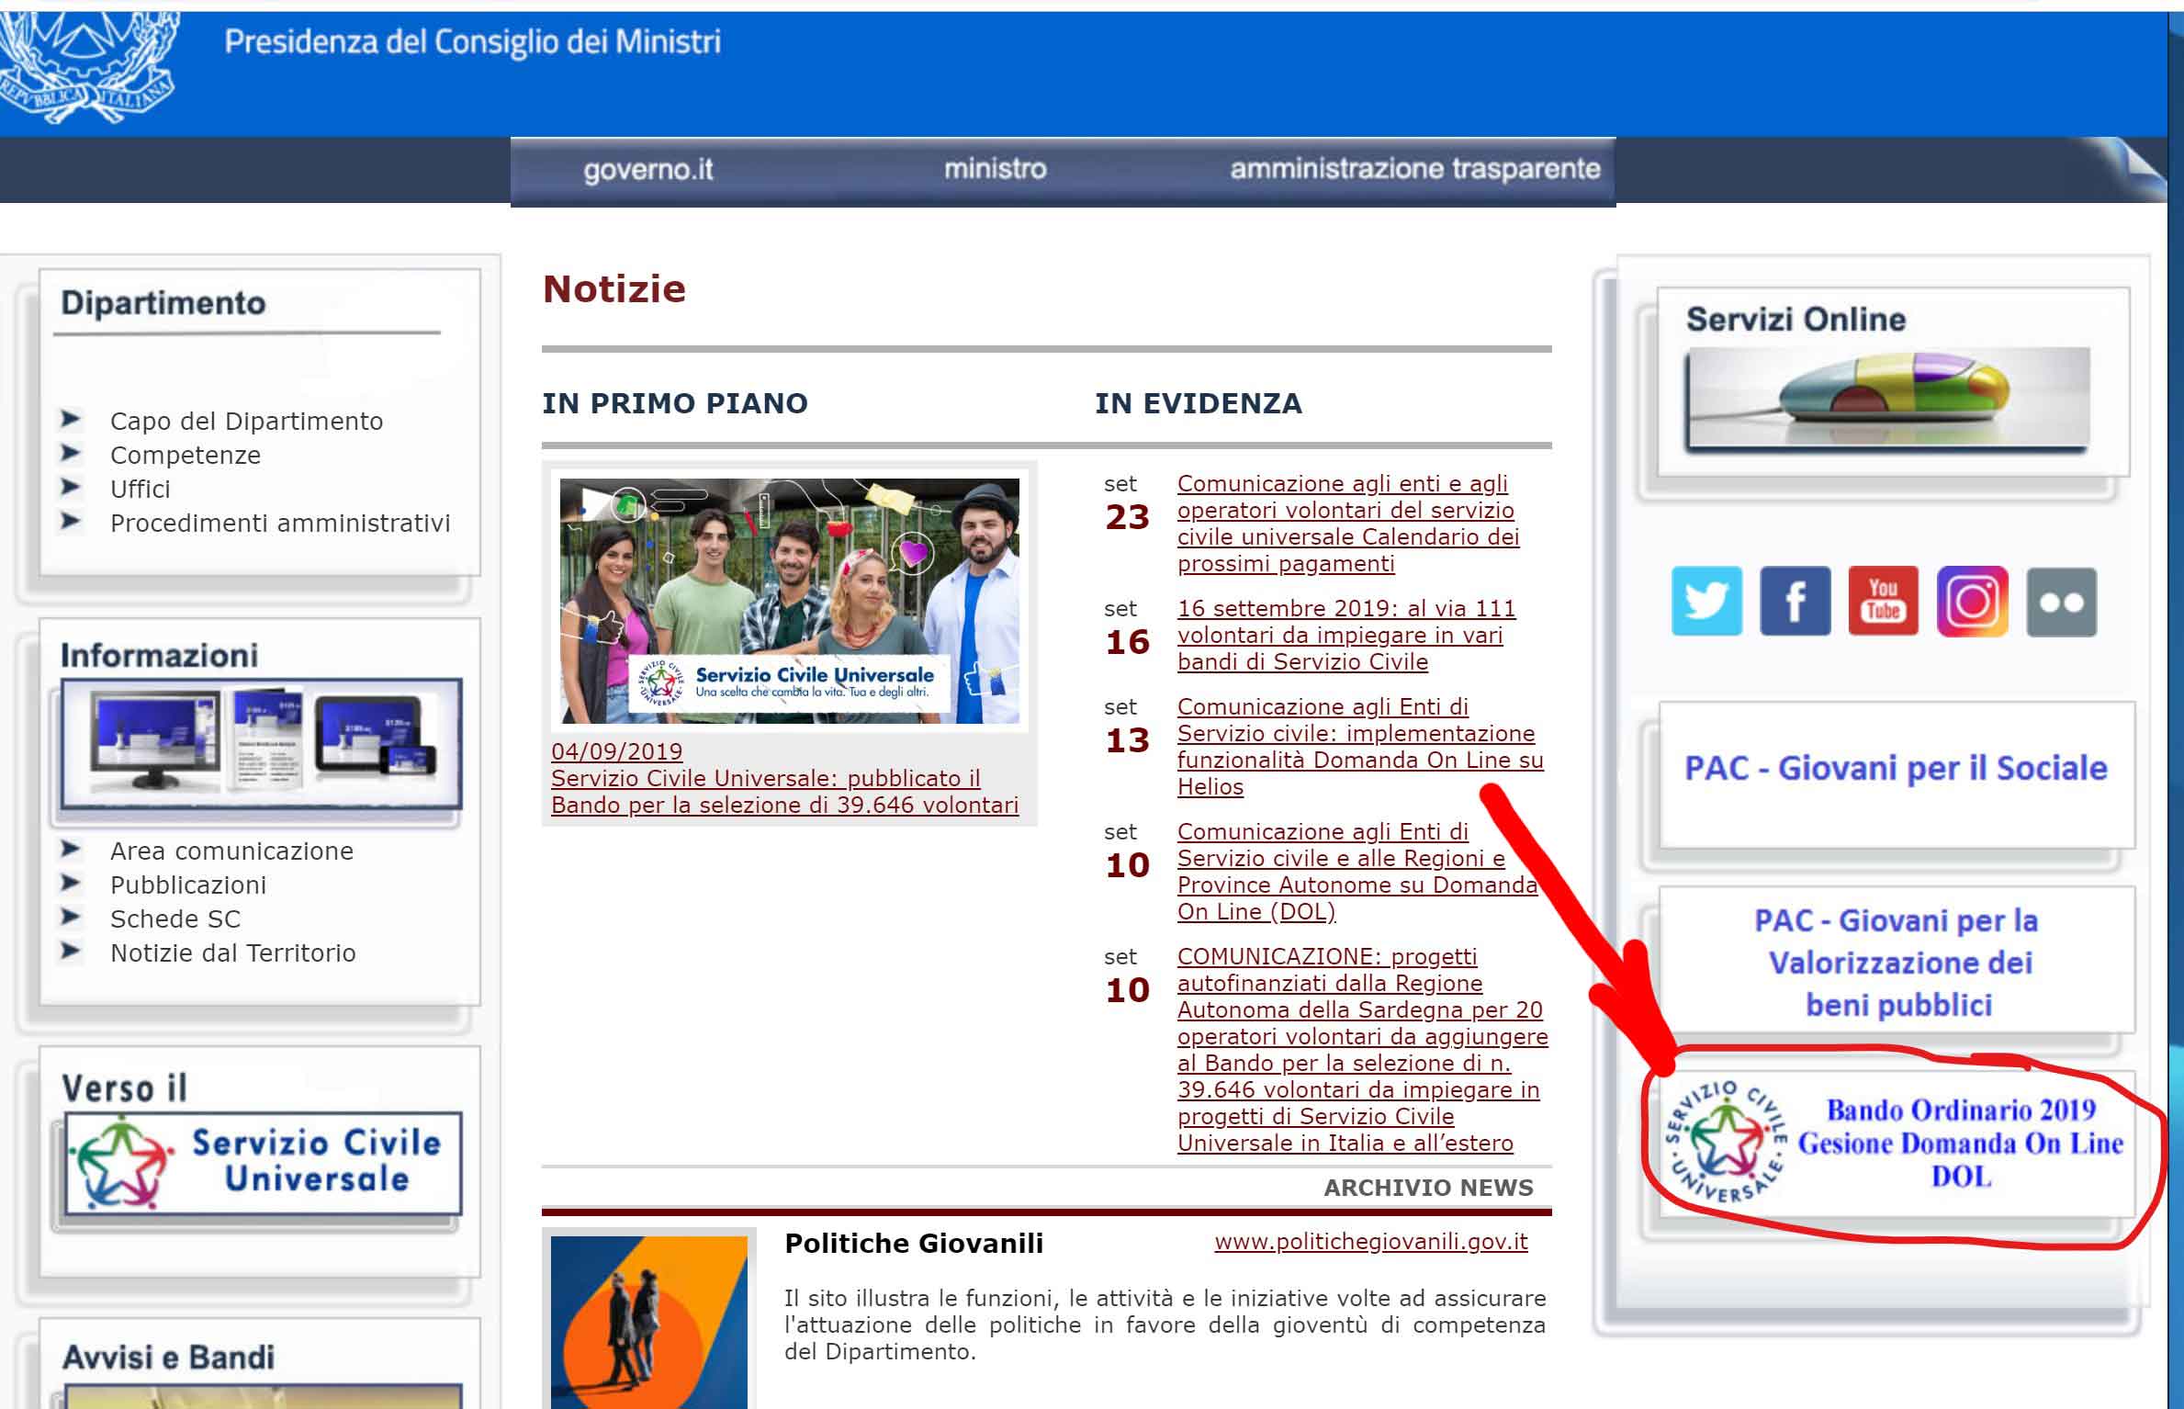The width and height of the screenshot is (2184, 1409).
Task: Open the YouTube social icon
Action: [1883, 602]
